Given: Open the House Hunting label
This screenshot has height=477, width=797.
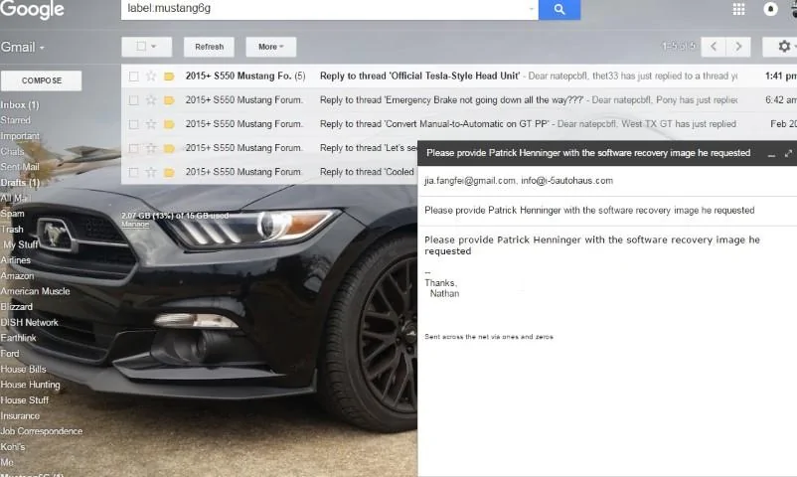Looking at the screenshot, I should pyautogui.click(x=30, y=385).
